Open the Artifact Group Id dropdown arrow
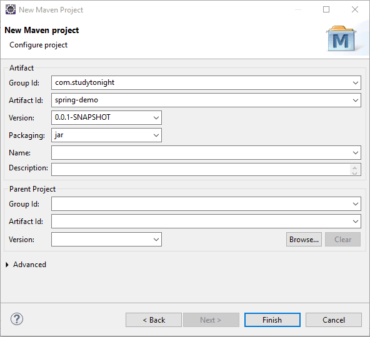Viewport: 370px width, 337px height. [x=356, y=83]
